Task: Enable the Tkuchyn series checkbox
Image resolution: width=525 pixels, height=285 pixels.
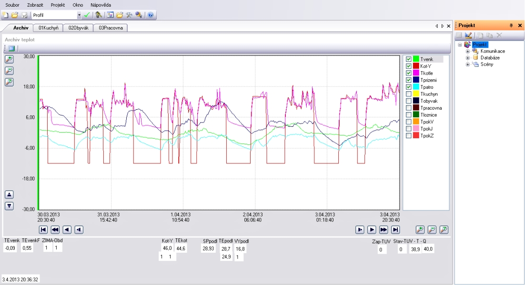Action: tap(408, 94)
